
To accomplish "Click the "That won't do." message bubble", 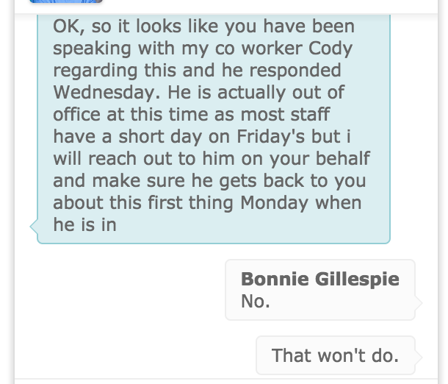I will point(336,355).
